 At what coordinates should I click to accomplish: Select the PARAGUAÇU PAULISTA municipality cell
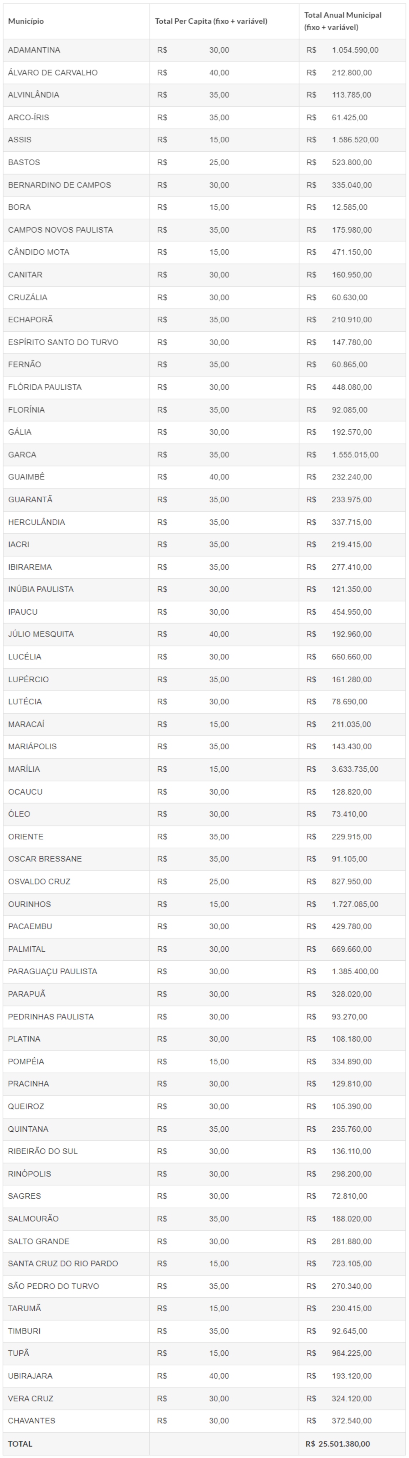53,971
